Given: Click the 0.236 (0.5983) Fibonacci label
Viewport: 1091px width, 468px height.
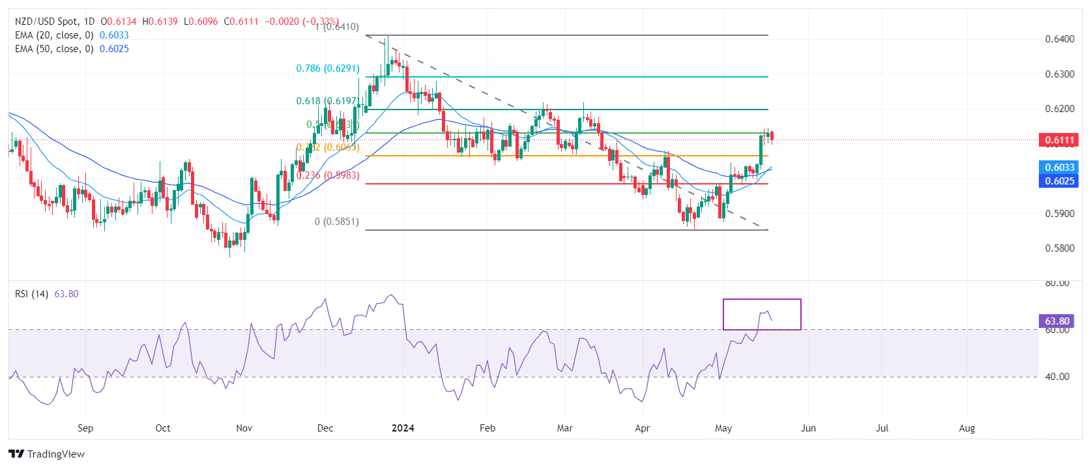Looking at the screenshot, I should click(328, 175).
